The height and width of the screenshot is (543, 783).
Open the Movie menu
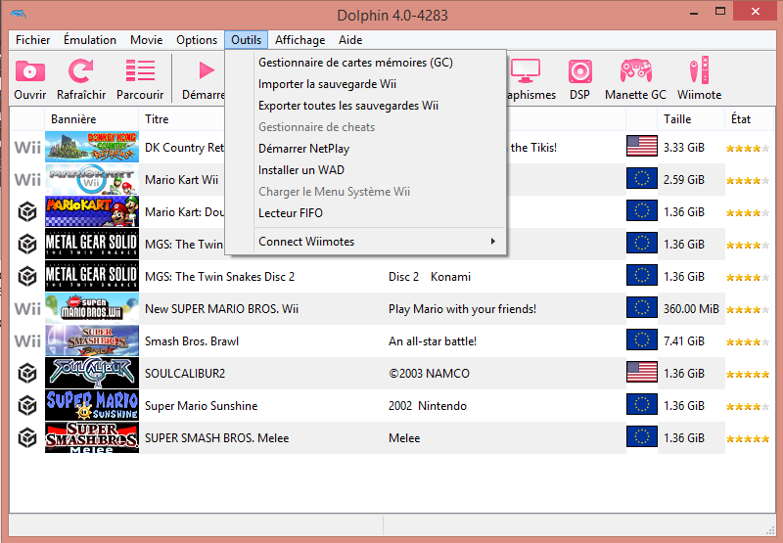pyautogui.click(x=146, y=40)
